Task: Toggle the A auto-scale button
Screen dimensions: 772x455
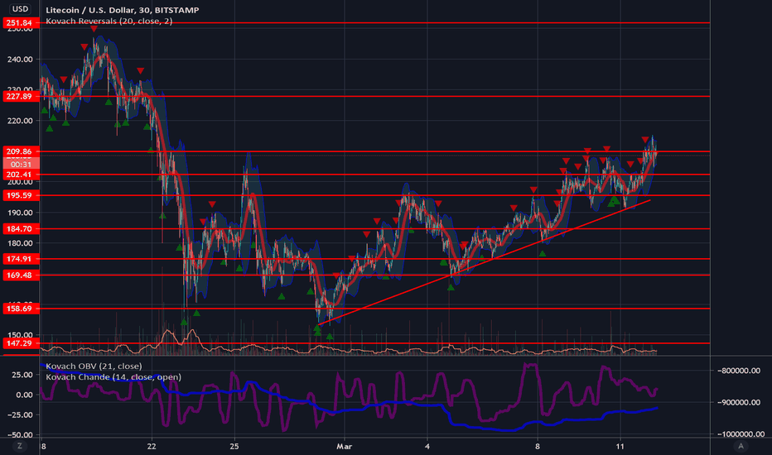Action: 741,446
